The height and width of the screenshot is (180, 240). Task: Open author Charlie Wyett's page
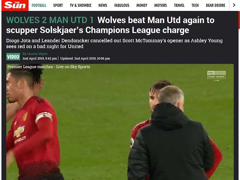(35, 54)
